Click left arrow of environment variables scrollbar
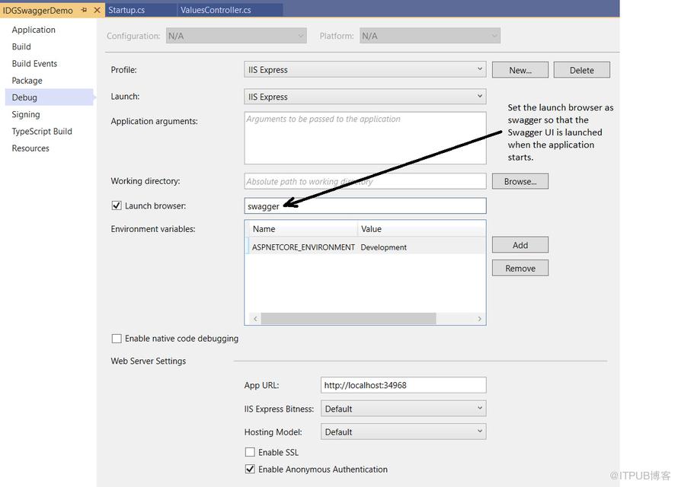Screen dimensions: 678x487 tap(255, 319)
